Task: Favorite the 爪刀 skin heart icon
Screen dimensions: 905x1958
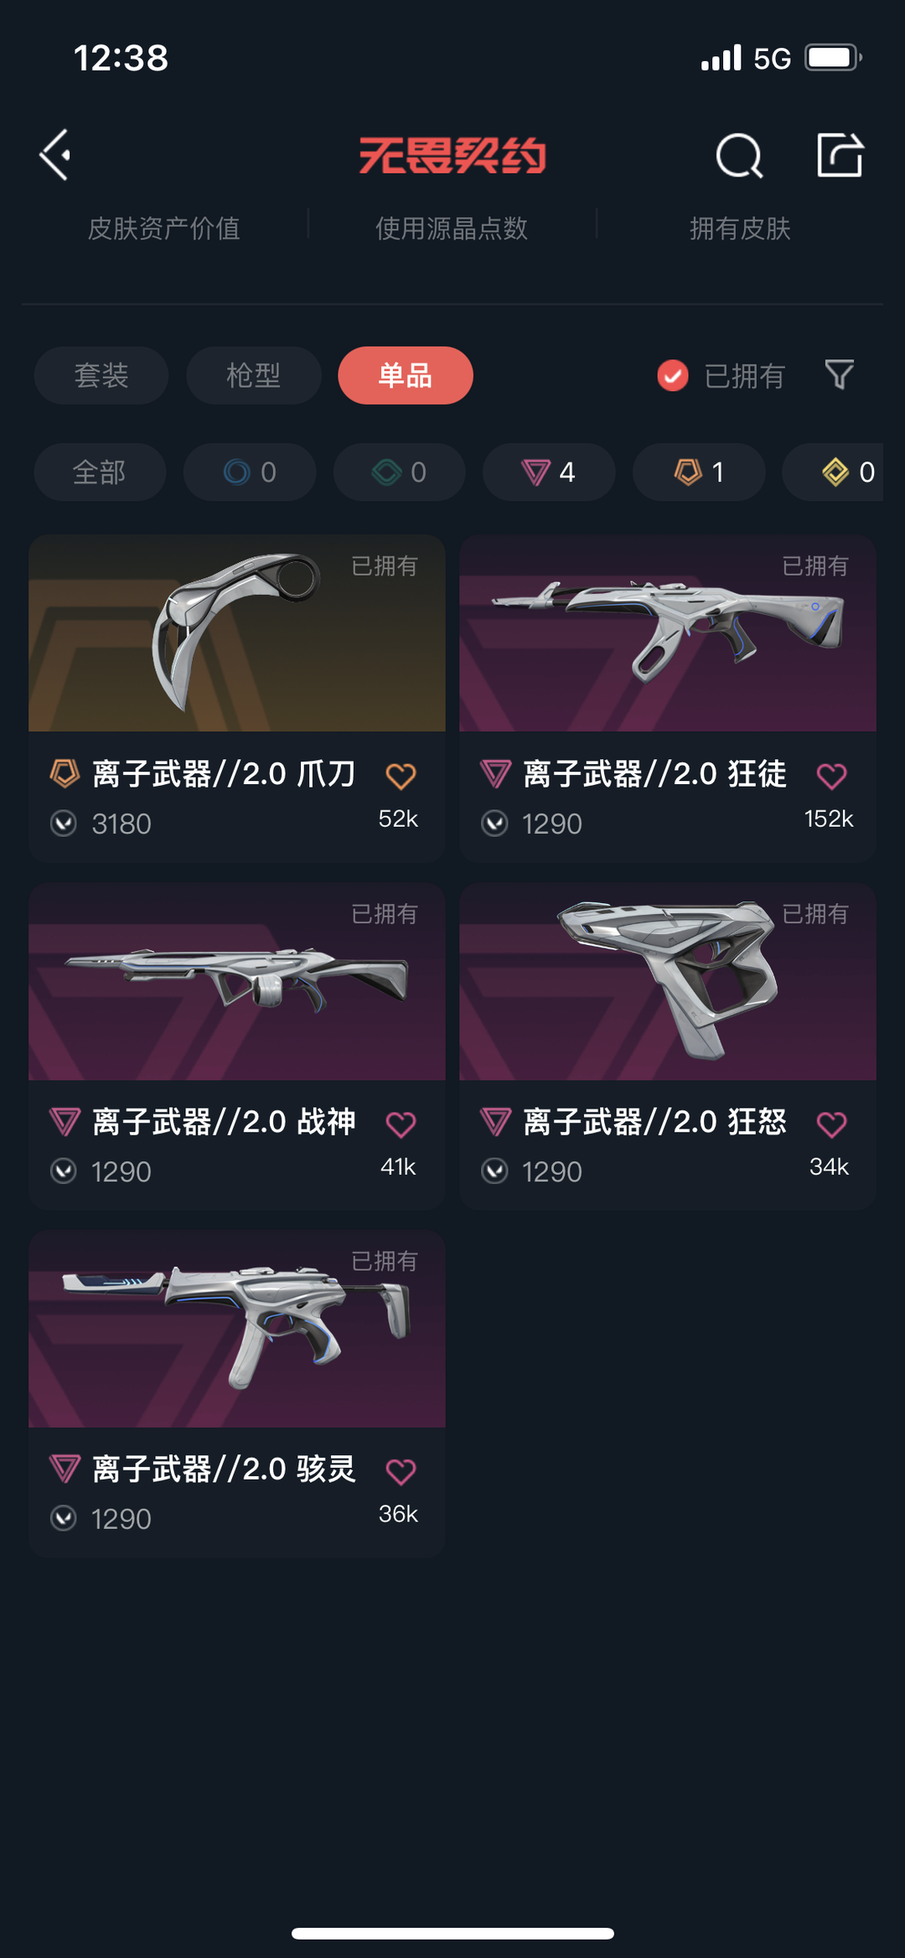Action: [x=401, y=776]
